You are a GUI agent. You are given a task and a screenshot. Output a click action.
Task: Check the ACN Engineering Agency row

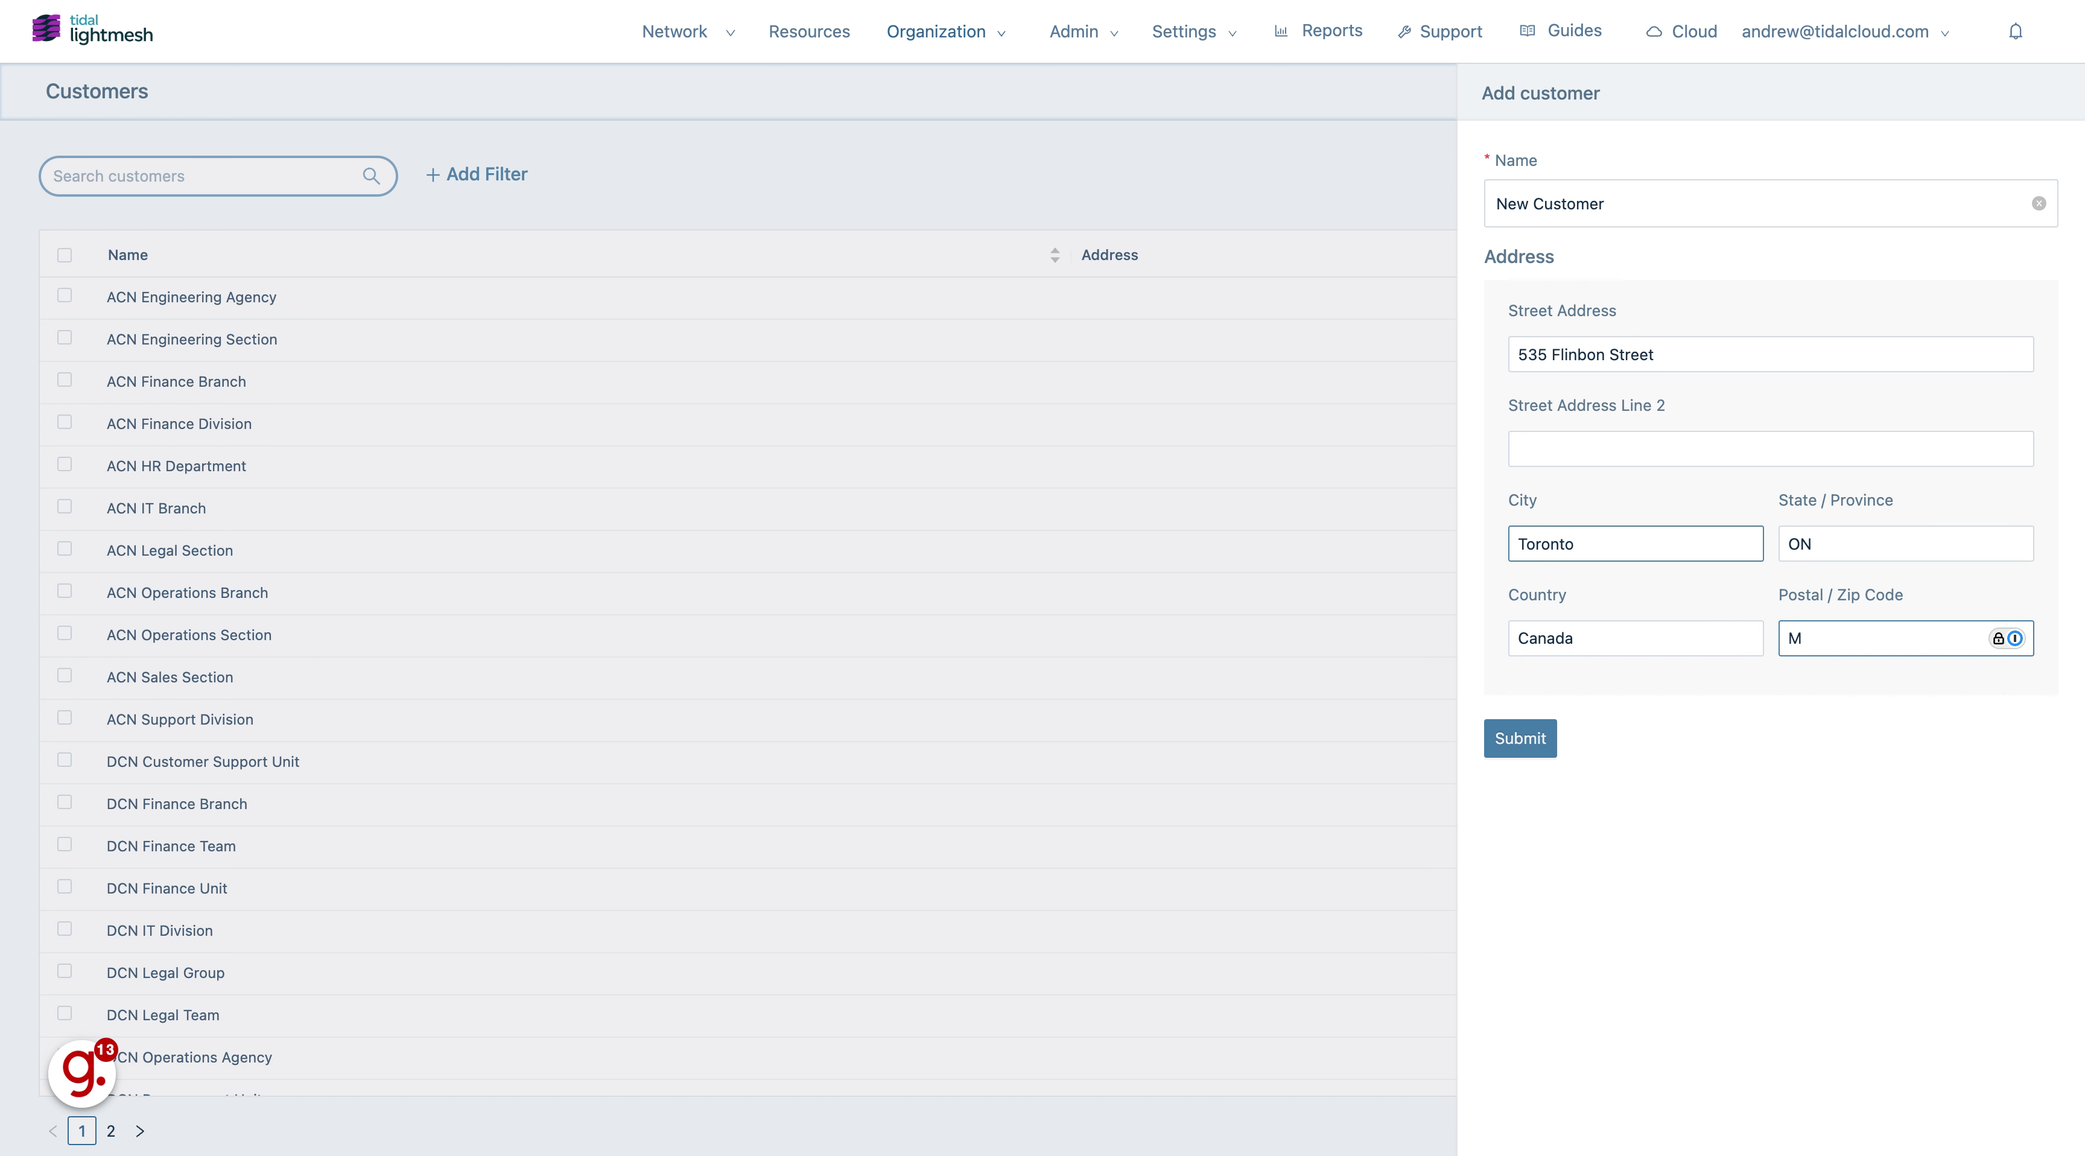pyautogui.click(x=65, y=296)
